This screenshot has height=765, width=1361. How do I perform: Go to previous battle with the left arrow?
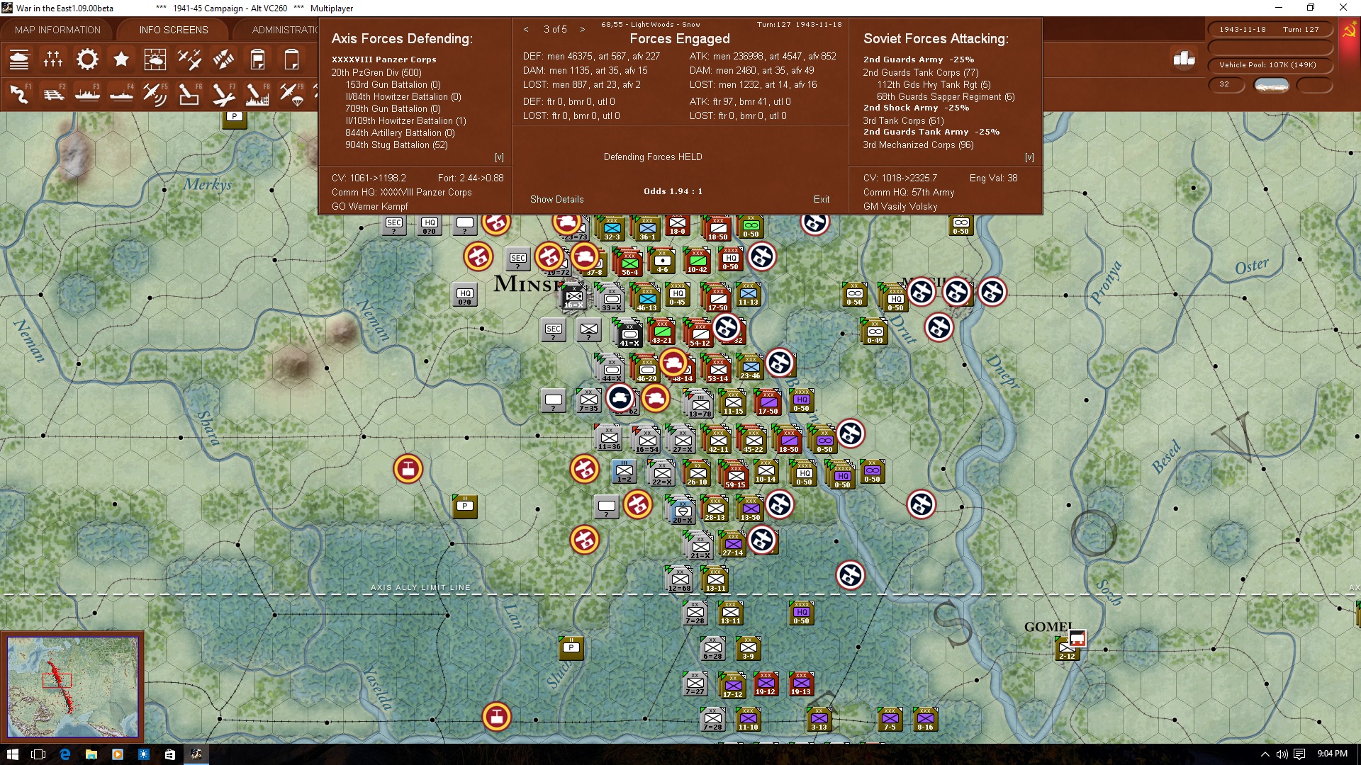pos(525,29)
